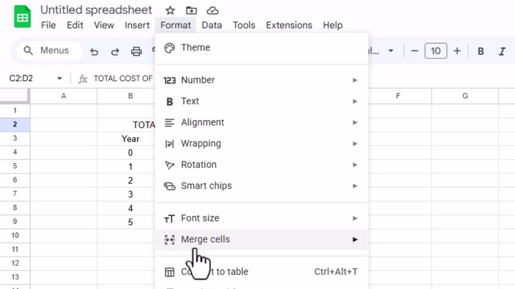Click the font size input field

coord(436,51)
